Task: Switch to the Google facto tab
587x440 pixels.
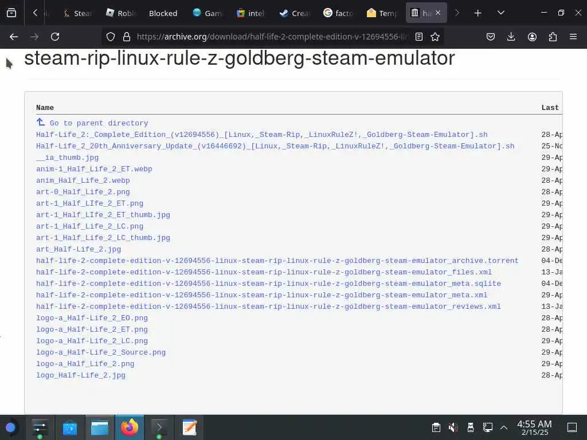Action: click(338, 13)
